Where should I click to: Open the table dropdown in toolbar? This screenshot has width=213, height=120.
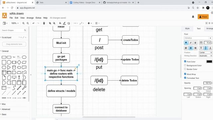pyautogui.click(x=97, y=23)
